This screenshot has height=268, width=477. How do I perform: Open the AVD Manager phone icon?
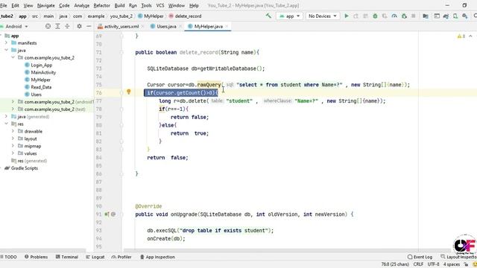(455, 16)
